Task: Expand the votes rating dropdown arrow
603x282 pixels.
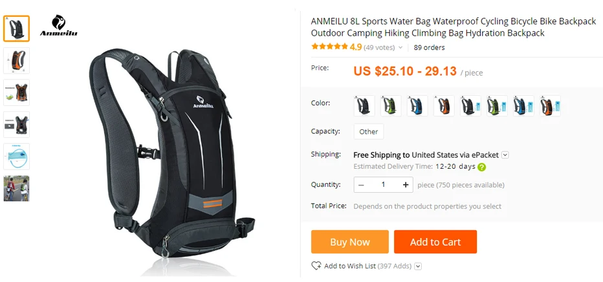Action: click(x=400, y=48)
